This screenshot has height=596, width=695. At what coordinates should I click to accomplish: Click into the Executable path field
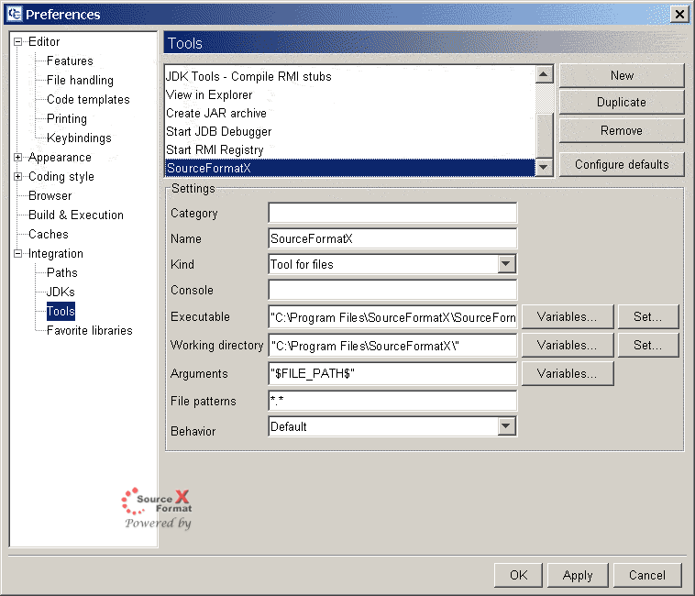tap(392, 317)
